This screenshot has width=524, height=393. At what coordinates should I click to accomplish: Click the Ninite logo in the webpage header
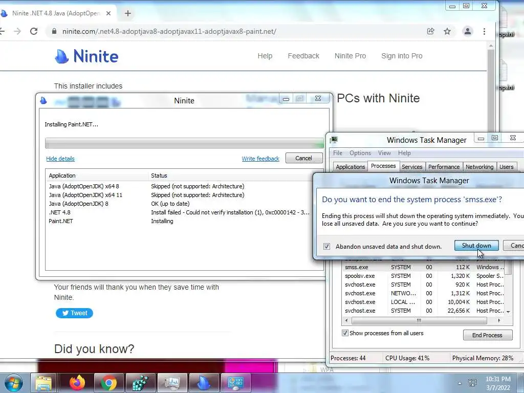(86, 56)
